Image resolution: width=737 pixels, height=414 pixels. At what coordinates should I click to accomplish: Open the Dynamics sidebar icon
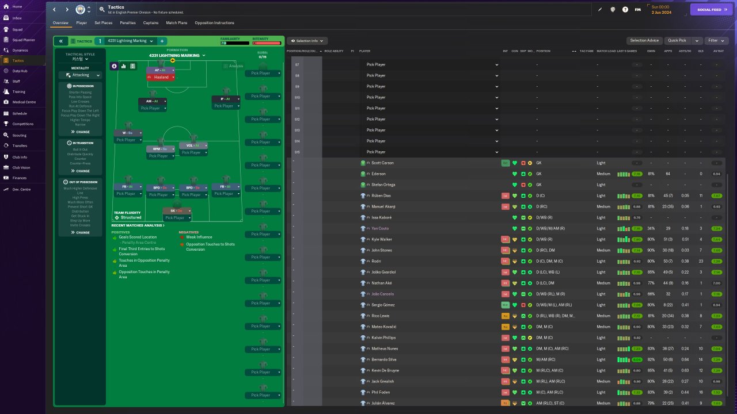[x=6, y=50]
